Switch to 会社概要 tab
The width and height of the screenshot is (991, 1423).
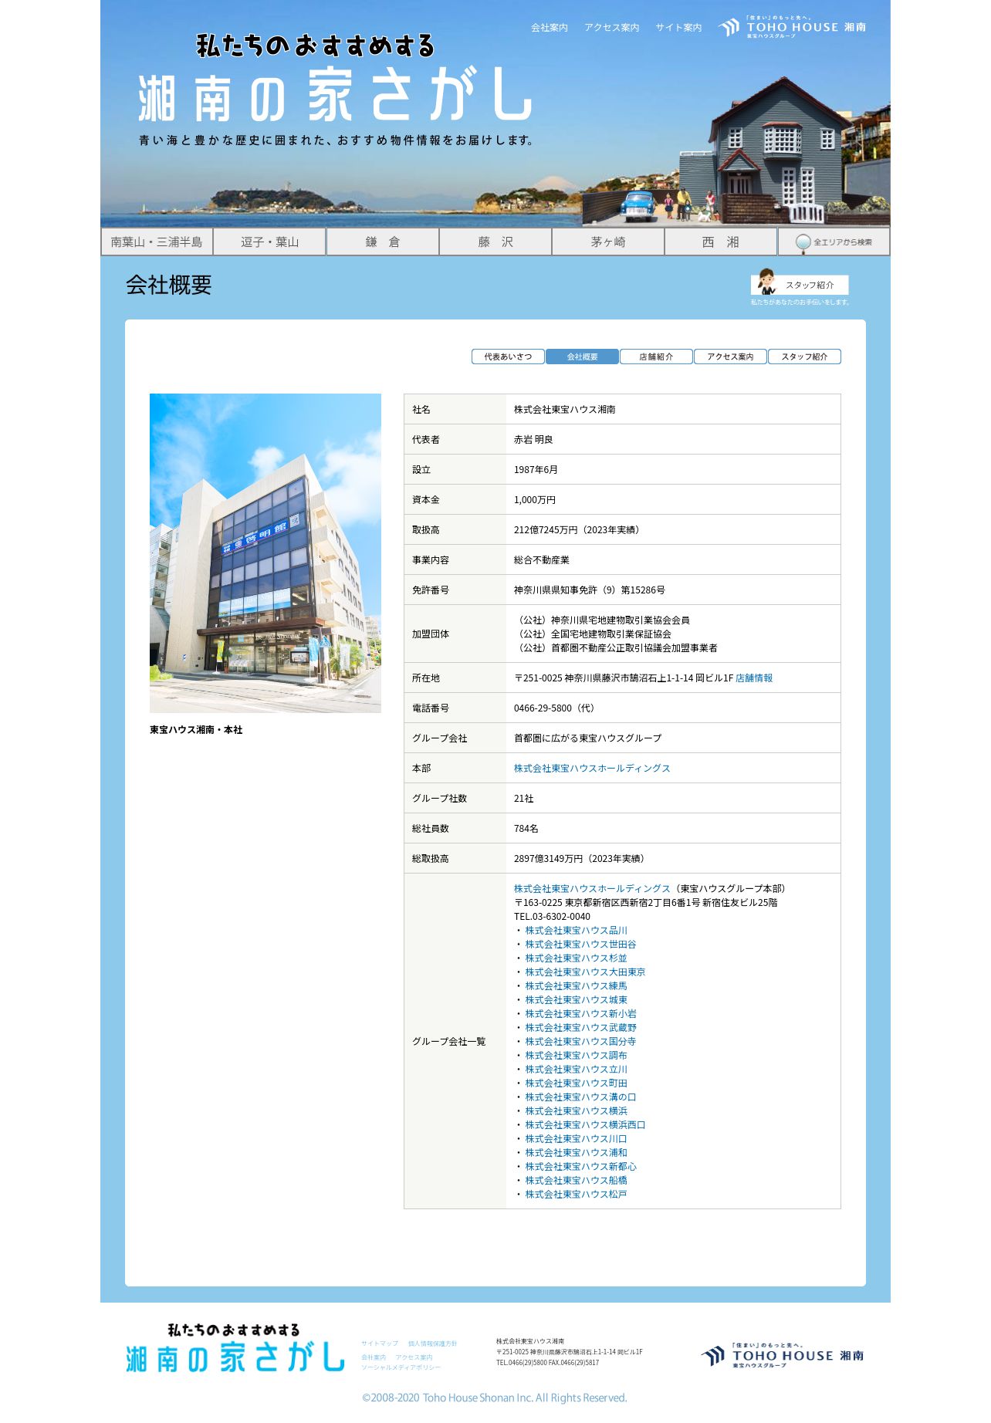[582, 357]
